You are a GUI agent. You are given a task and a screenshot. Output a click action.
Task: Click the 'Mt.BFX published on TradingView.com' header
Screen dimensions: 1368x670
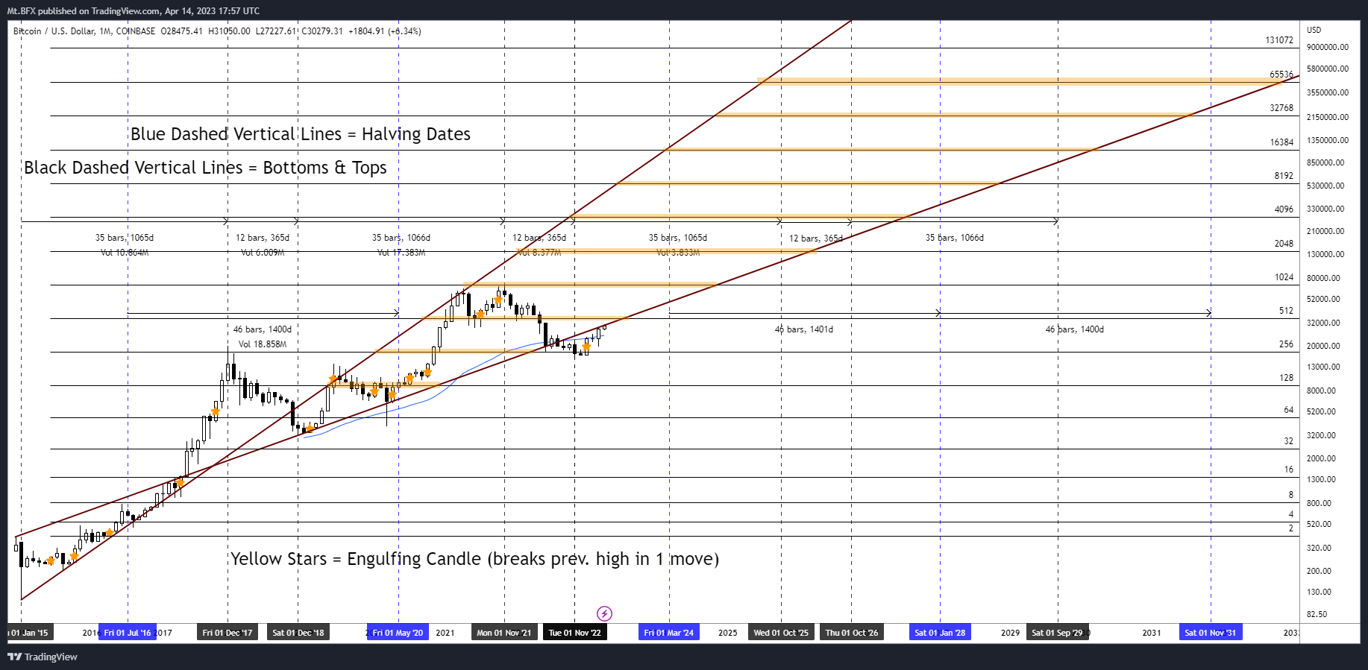(x=84, y=10)
